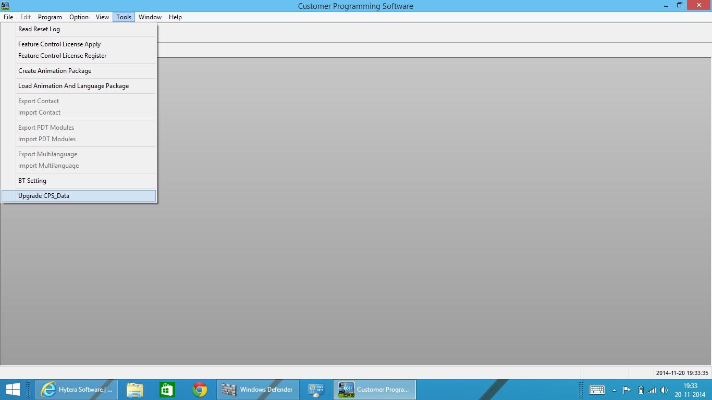Click the CPS application icon in title bar
The width and height of the screenshot is (712, 400).
click(x=5, y=6)
